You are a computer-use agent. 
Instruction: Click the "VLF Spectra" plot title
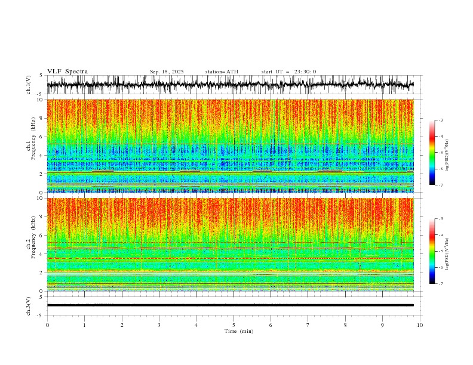coord(67,72)
